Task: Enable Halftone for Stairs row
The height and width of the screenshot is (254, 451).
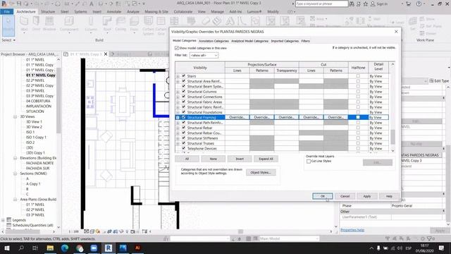Action: 358,76
